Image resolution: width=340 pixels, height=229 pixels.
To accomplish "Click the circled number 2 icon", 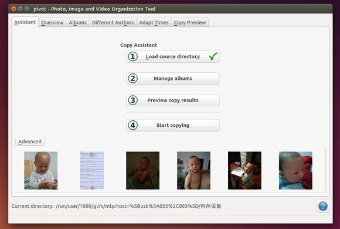I will tap(132, 79).
